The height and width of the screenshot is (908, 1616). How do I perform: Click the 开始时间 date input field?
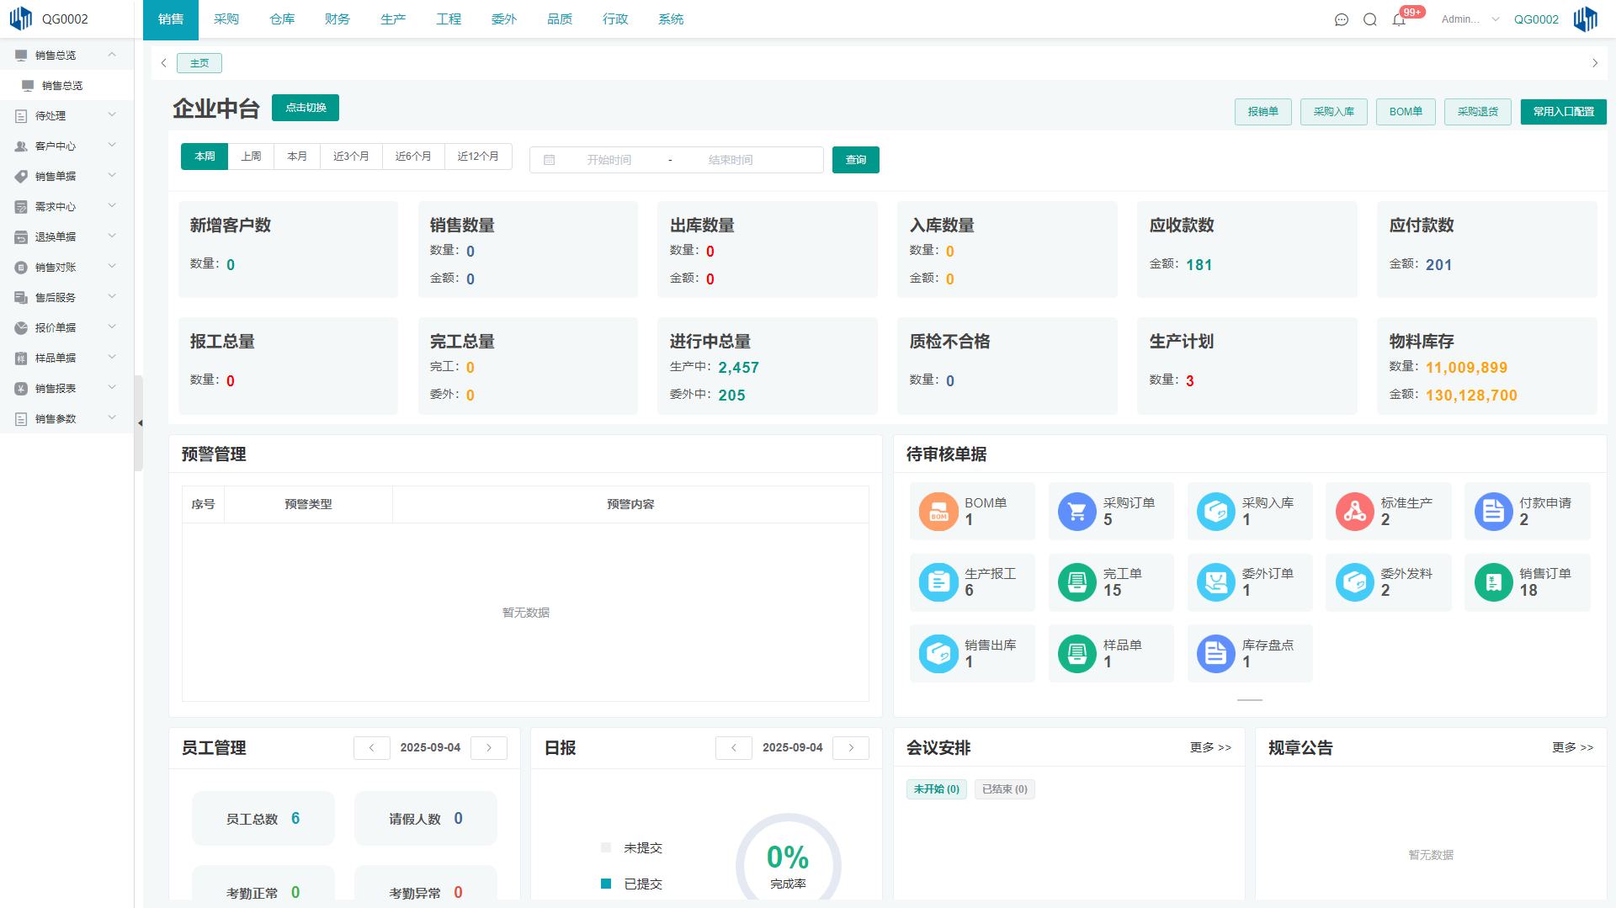coord(609,160)
